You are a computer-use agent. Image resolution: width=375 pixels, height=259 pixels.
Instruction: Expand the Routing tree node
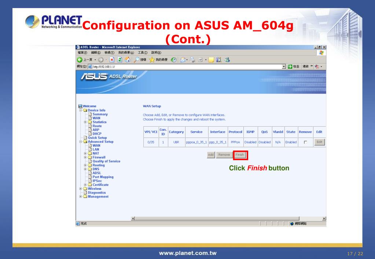(x=85, y=165)
